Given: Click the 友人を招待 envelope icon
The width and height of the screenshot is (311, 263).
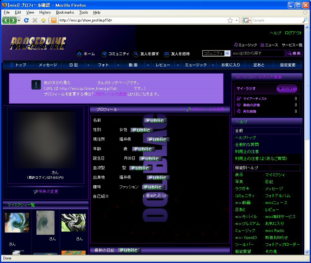Looking at the screenshot, I should coord(167,54).
